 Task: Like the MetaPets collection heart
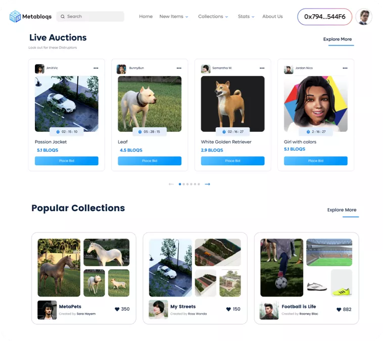117,309
